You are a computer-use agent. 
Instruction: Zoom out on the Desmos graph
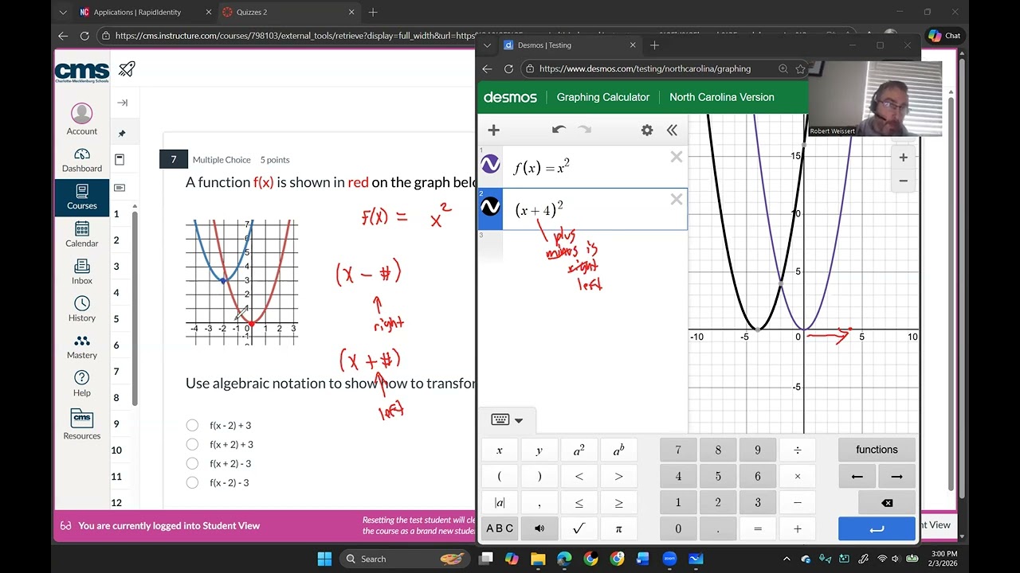coord(903,181)
